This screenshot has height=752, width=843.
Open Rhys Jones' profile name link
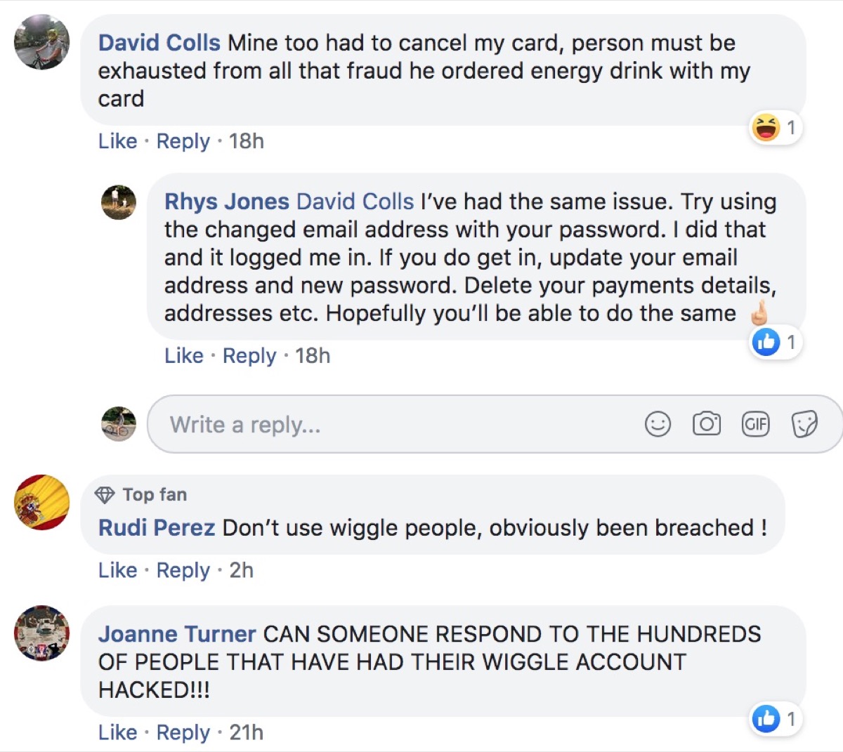[226, 202]
